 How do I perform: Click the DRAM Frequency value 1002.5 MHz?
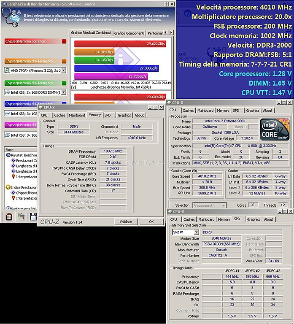point(113,151)
